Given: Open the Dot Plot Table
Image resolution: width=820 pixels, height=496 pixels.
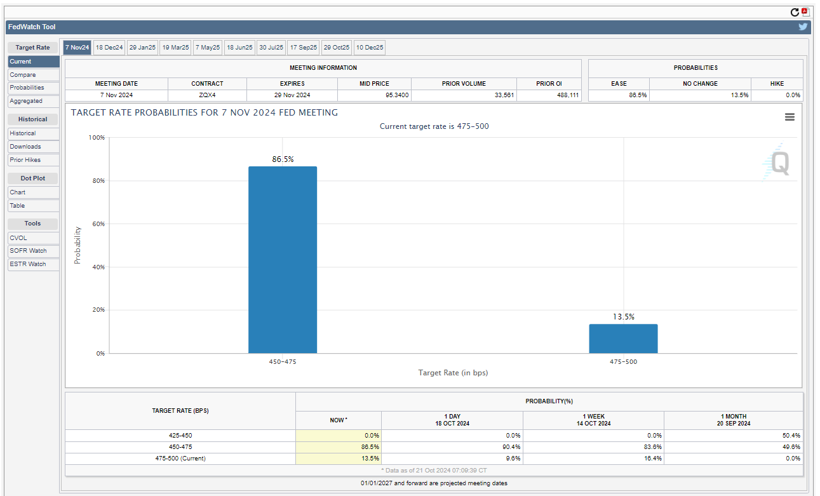Looking at the screenshot, I should click(x=34, y=206).
